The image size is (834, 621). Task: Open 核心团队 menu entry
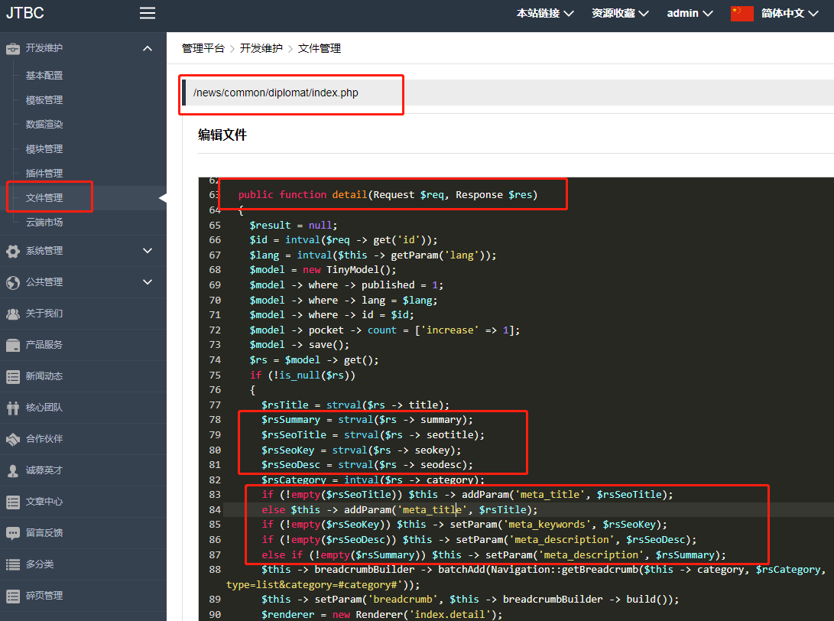click(x=44, y=408)
